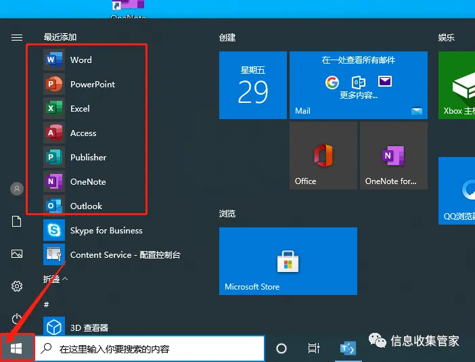Open Content Service 配置控制台 entry
This screenshot has height=362, width=475.
point(114,255)
